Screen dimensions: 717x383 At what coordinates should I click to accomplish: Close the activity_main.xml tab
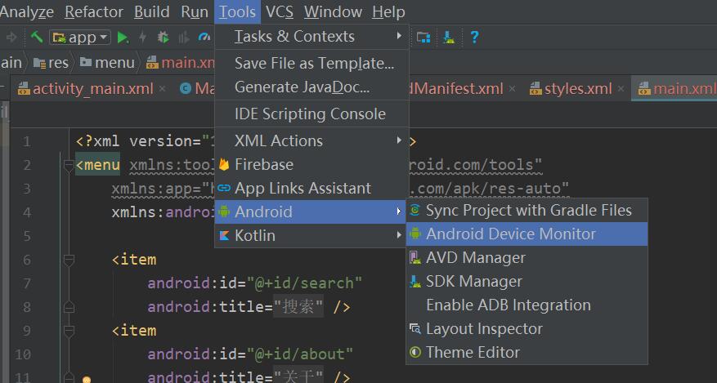(162, 88)
